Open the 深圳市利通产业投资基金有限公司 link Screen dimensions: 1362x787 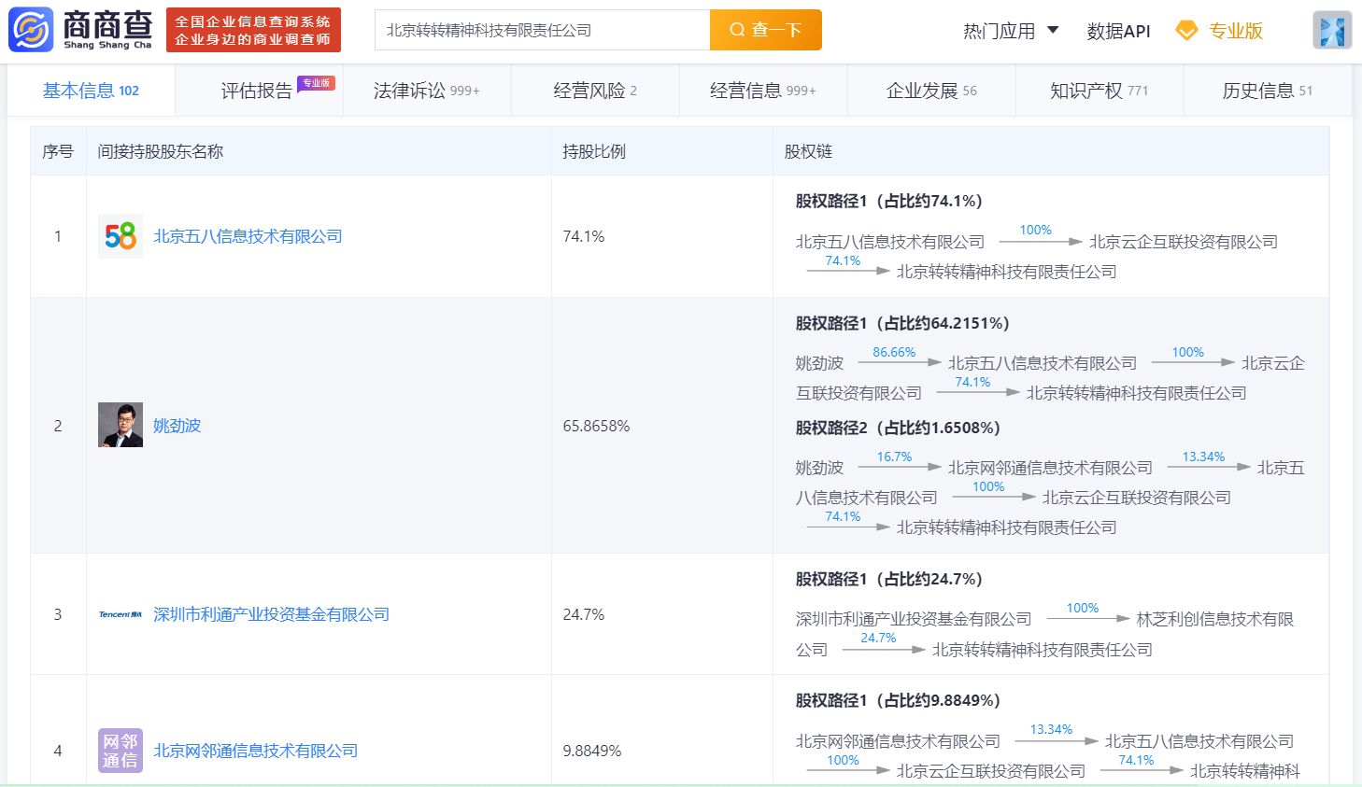coord(272,614)
